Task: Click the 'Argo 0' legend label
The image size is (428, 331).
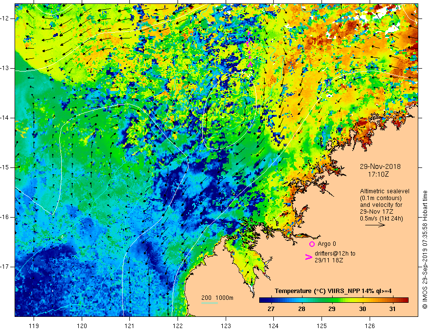Action: click(327, 244)
